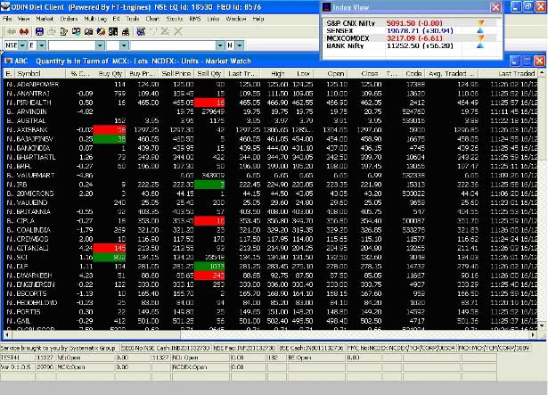Click the blue floppy-disk save icon
The image size is (548, 395).
(x=39, y=32)
